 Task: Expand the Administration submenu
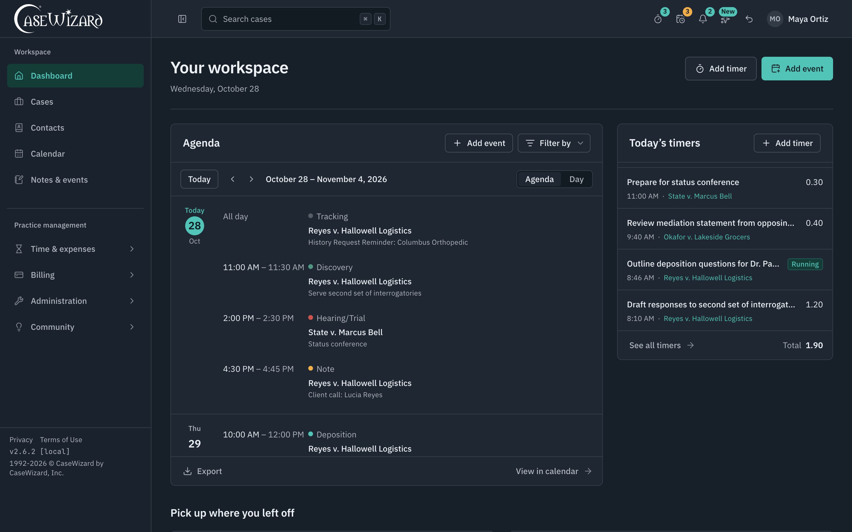click(x=132, y=301)
